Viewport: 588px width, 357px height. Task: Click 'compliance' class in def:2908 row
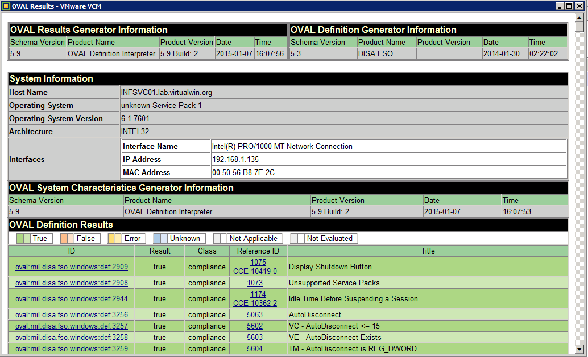207,283
